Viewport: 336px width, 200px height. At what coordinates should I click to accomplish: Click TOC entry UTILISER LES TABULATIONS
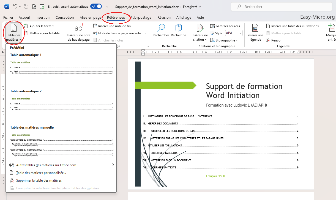pyautogui.click(x=165, y=146)
